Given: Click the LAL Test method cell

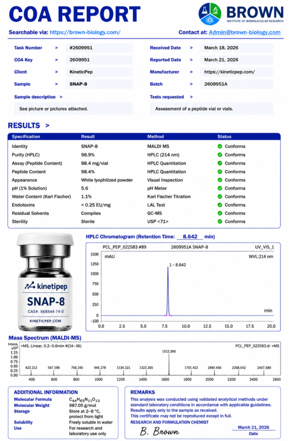Looking at the screenshot, I should tap(156, 205).
